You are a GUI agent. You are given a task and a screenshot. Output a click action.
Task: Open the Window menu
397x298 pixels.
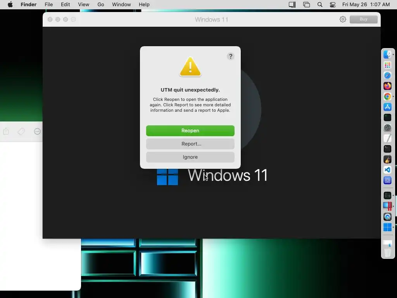coord(121,4)
